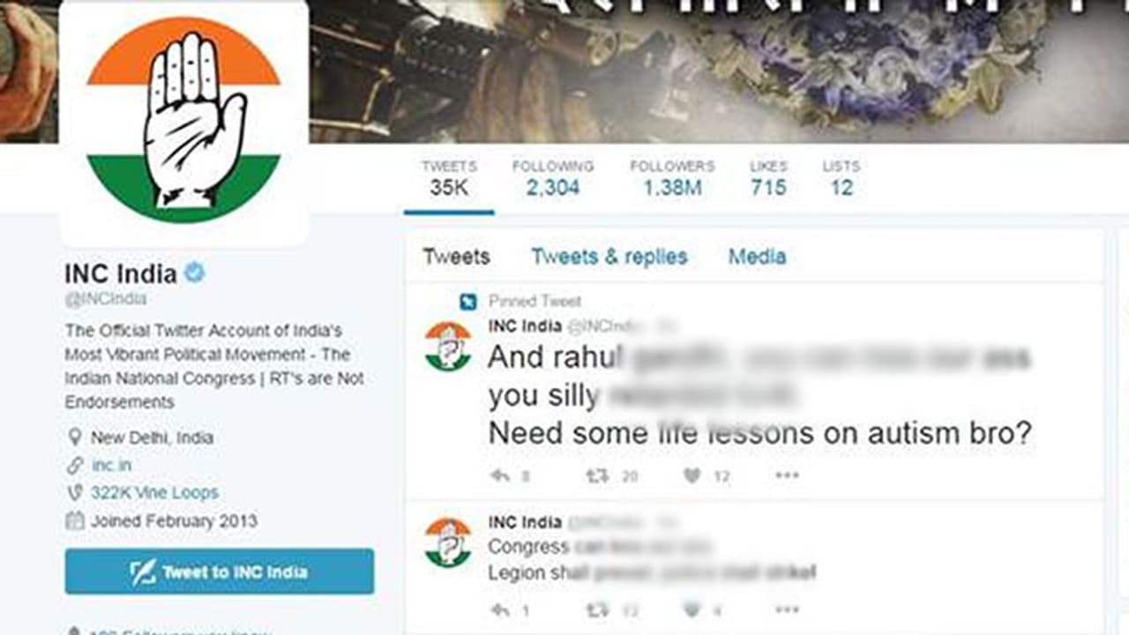Viewport: 1129px width, 635px height.
Task: Reply to the second INC India tweet
Action: [x=500, y=609]
